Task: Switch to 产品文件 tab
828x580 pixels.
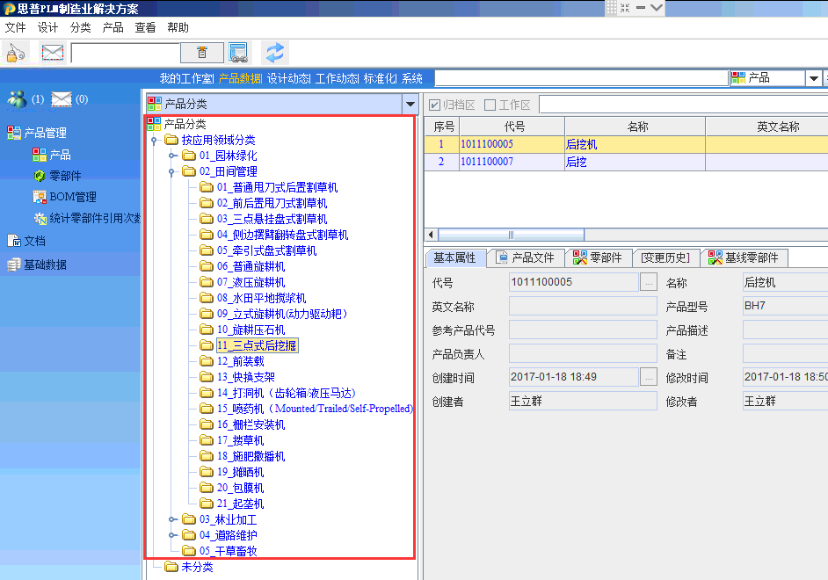Action: coord(526,257)
